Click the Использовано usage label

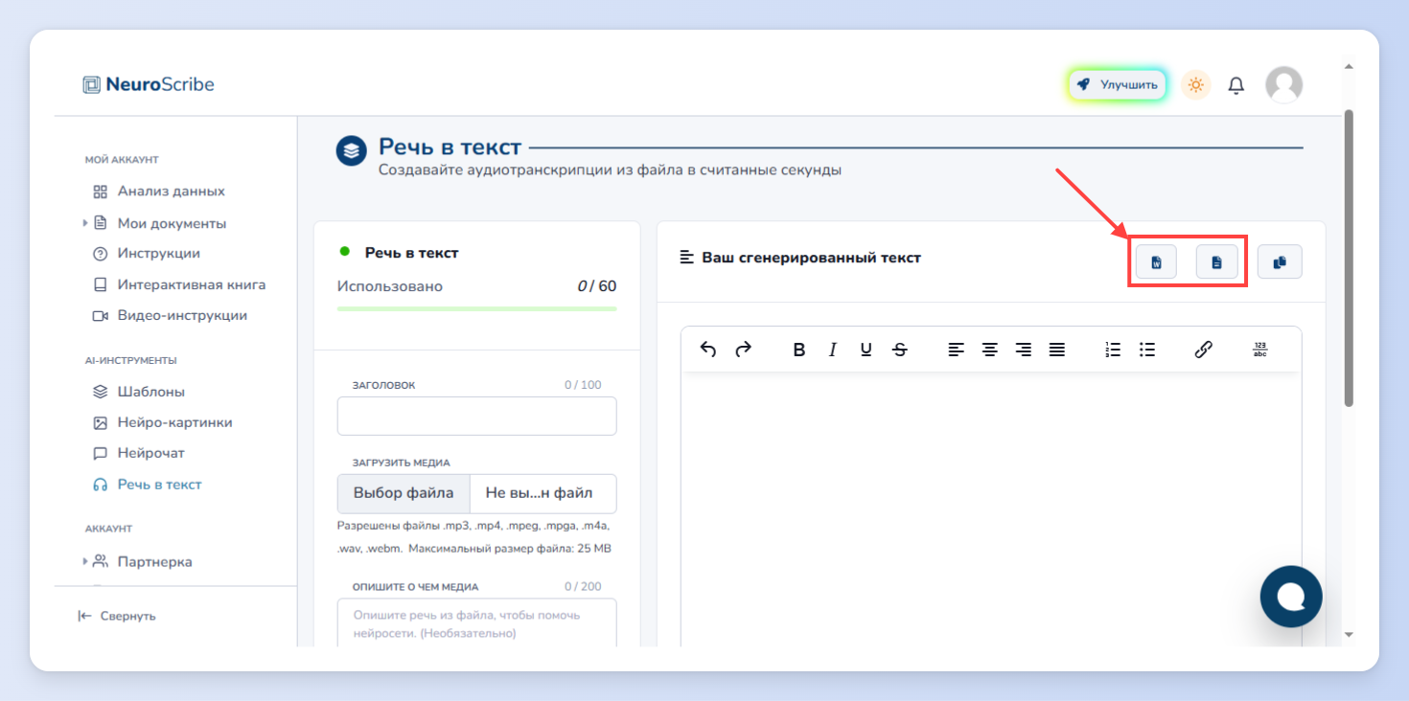390,286
